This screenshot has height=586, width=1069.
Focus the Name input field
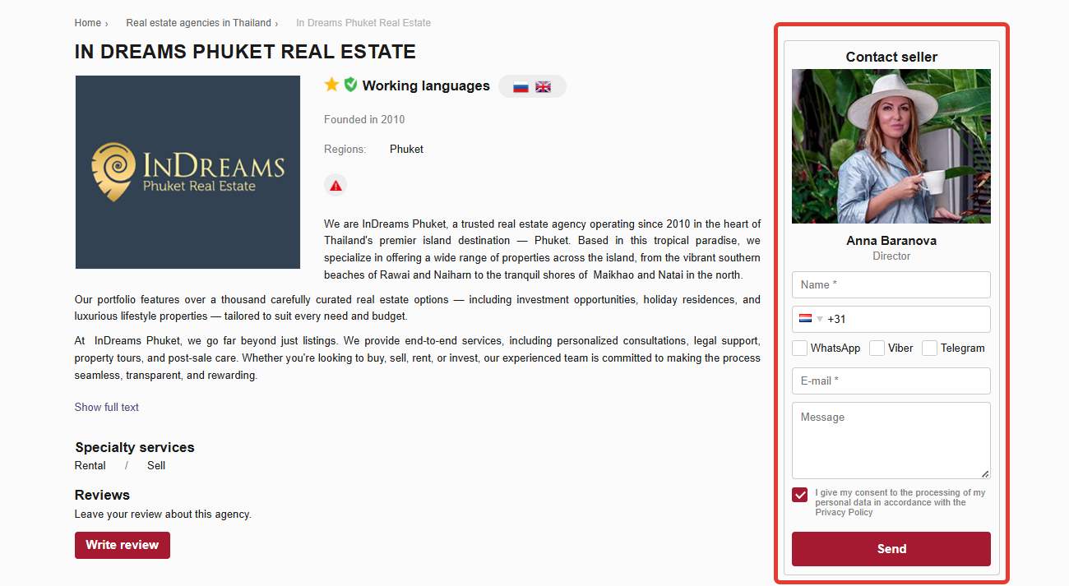[x=891, y=284]
